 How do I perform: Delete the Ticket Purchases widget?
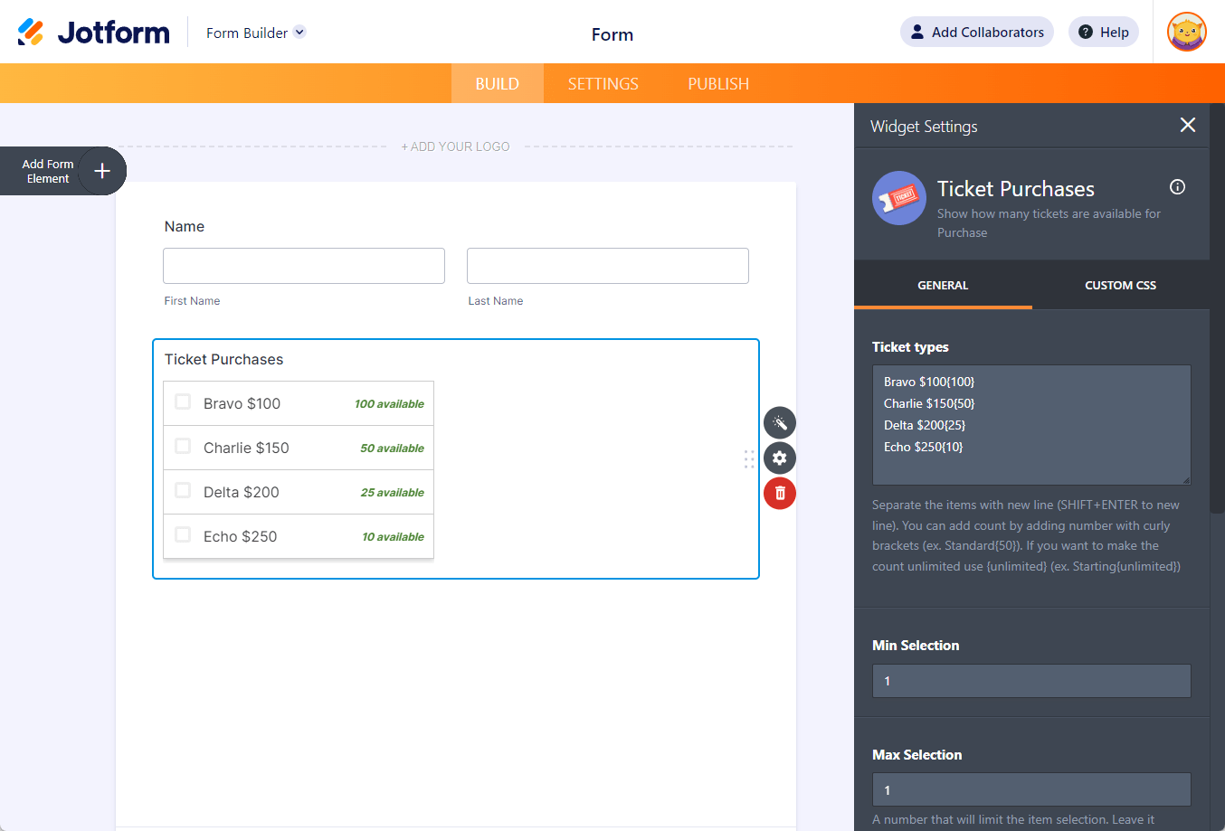click(x=780, y=493)
